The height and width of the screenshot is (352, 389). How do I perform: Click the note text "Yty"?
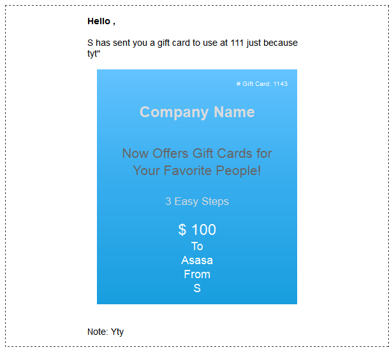tap(117, 332)
